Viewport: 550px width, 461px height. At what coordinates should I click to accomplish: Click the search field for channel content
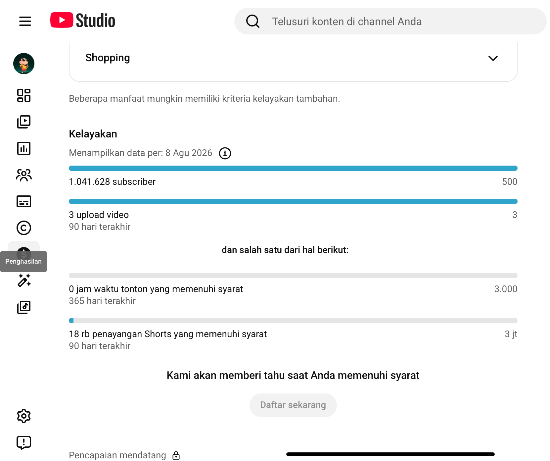pos(390,21)
